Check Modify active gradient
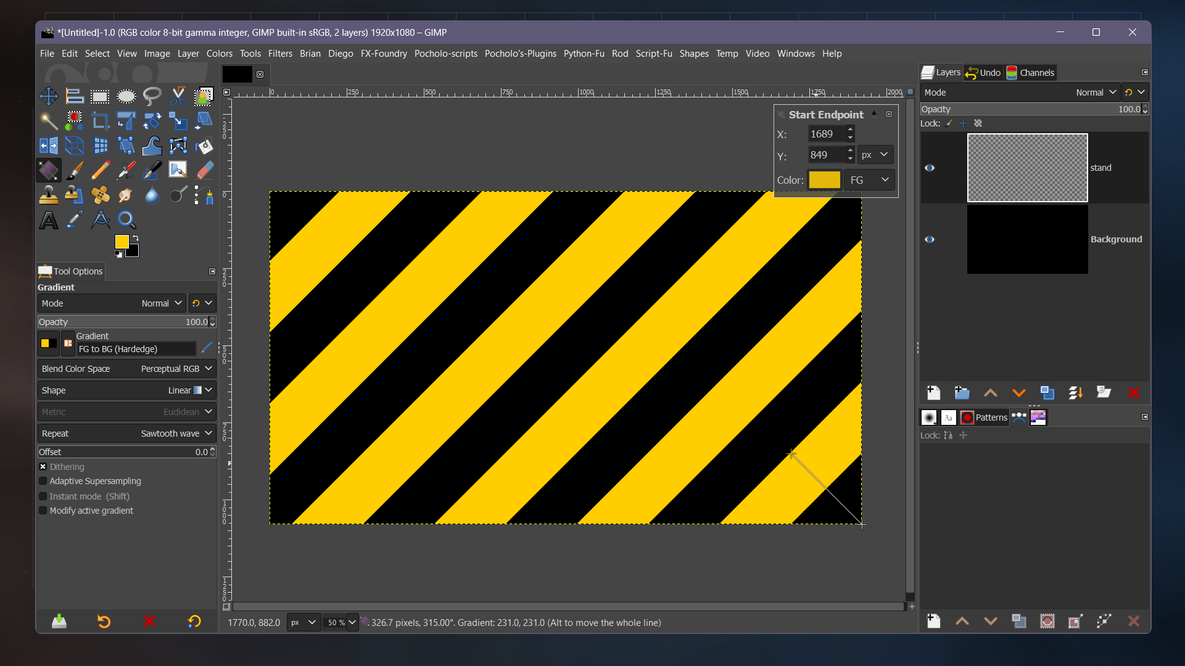 [43, 511]
